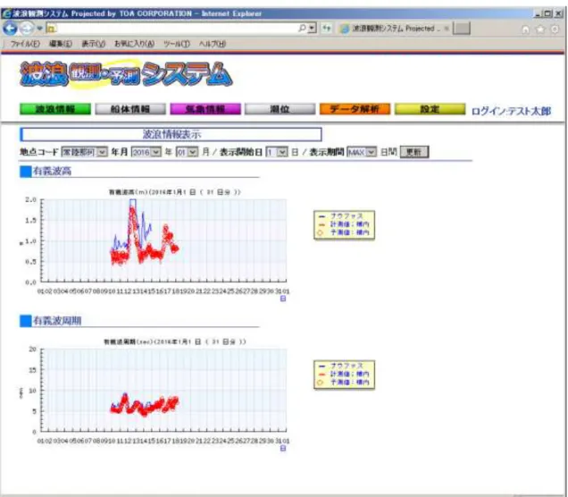Click the 日 axis label under wave height chart
Image resolution: width=568 pixels, height=497 pixels.
tap(283, 299)
